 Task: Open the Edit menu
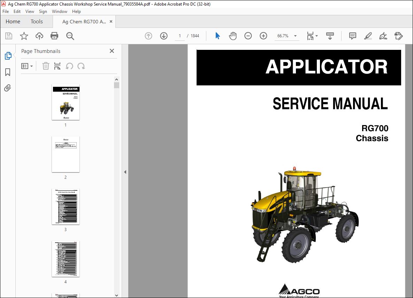click(17, 12)
